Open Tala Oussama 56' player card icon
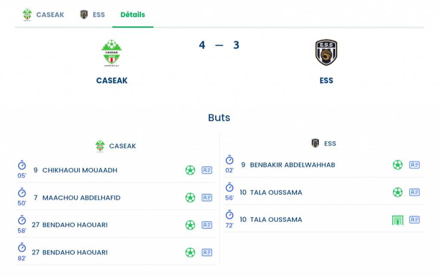The width and height of the screenshot is (440, 277). 414,192
